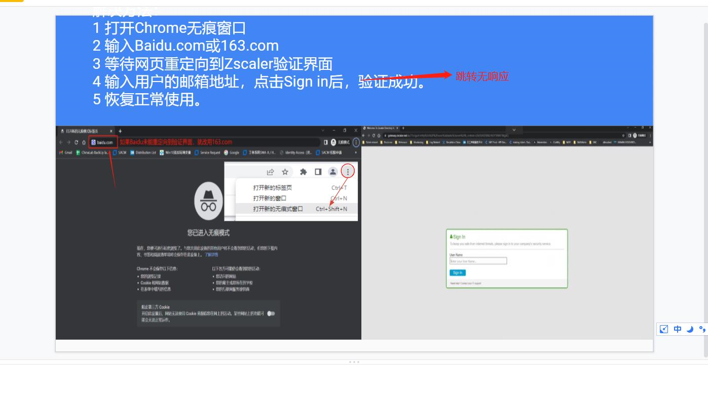The width and height of the screenshot is (708, 399).
Task: Click the puzzle-piece extensions icon
Action: pyautogui.click(x=303, y=172)
